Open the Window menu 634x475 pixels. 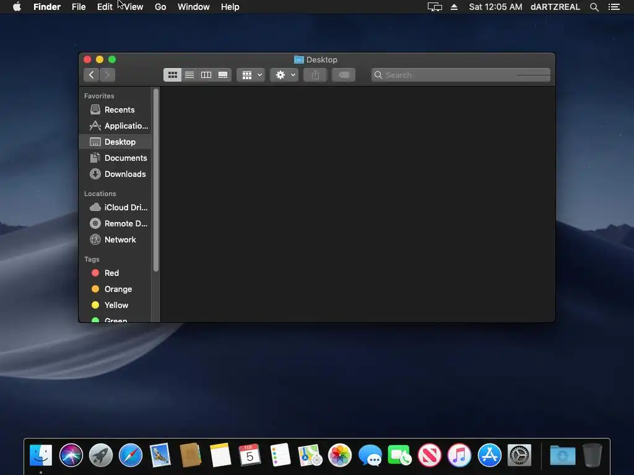click(x=193, y=7)
